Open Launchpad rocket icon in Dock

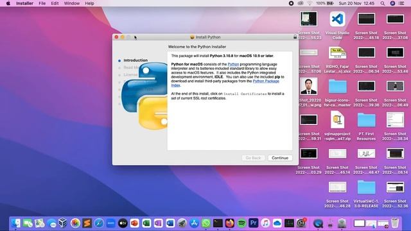coord(182,223)
